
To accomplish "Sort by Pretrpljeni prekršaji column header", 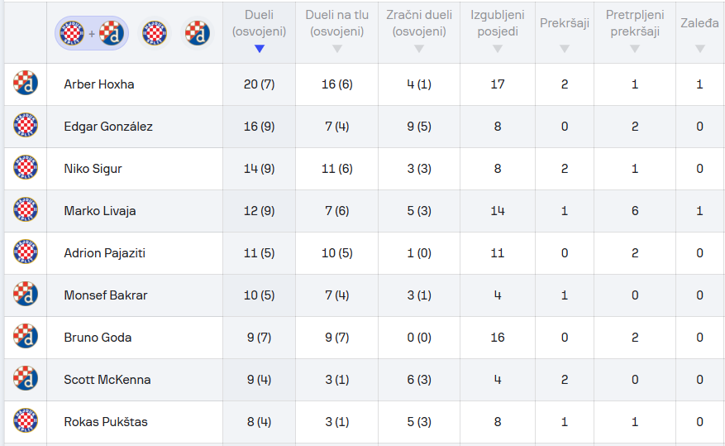I will [634, 23].
